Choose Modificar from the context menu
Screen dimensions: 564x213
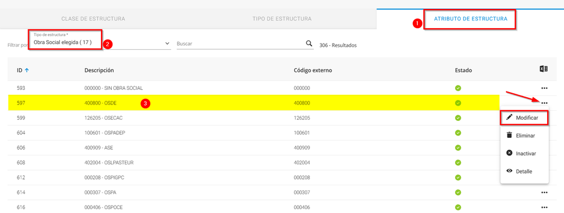[524, 118]
